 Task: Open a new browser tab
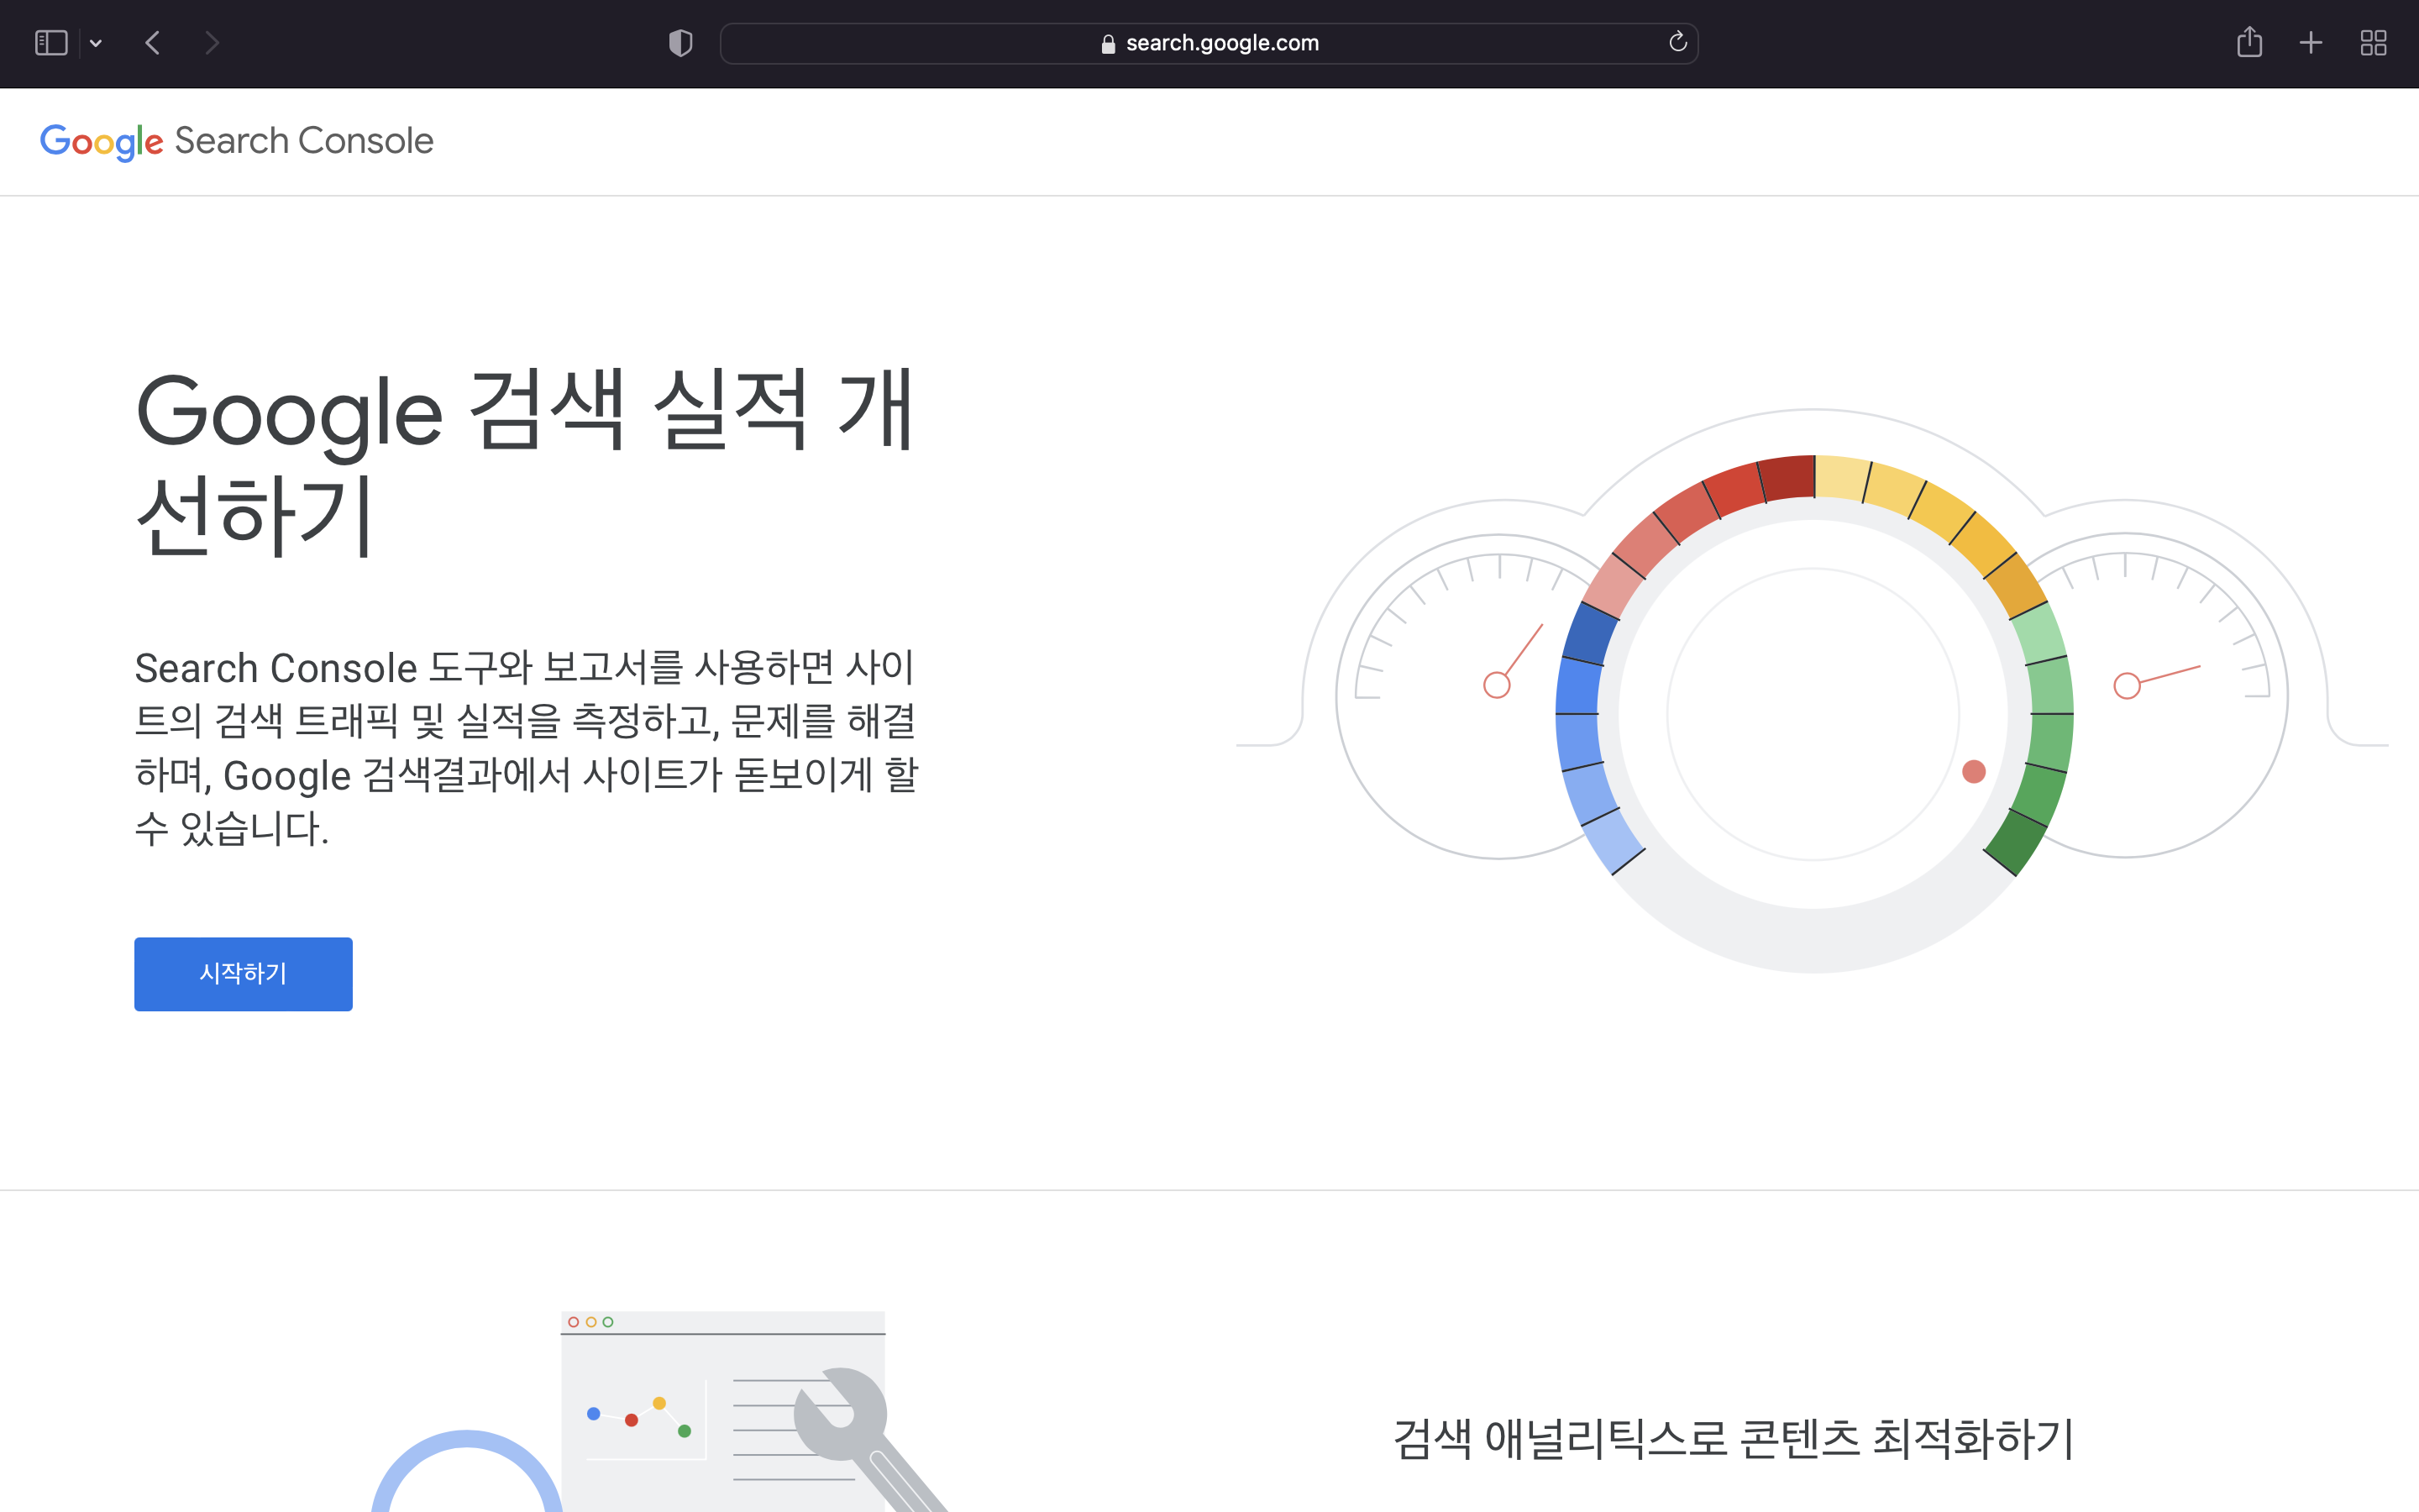(x=2311, y=42)
